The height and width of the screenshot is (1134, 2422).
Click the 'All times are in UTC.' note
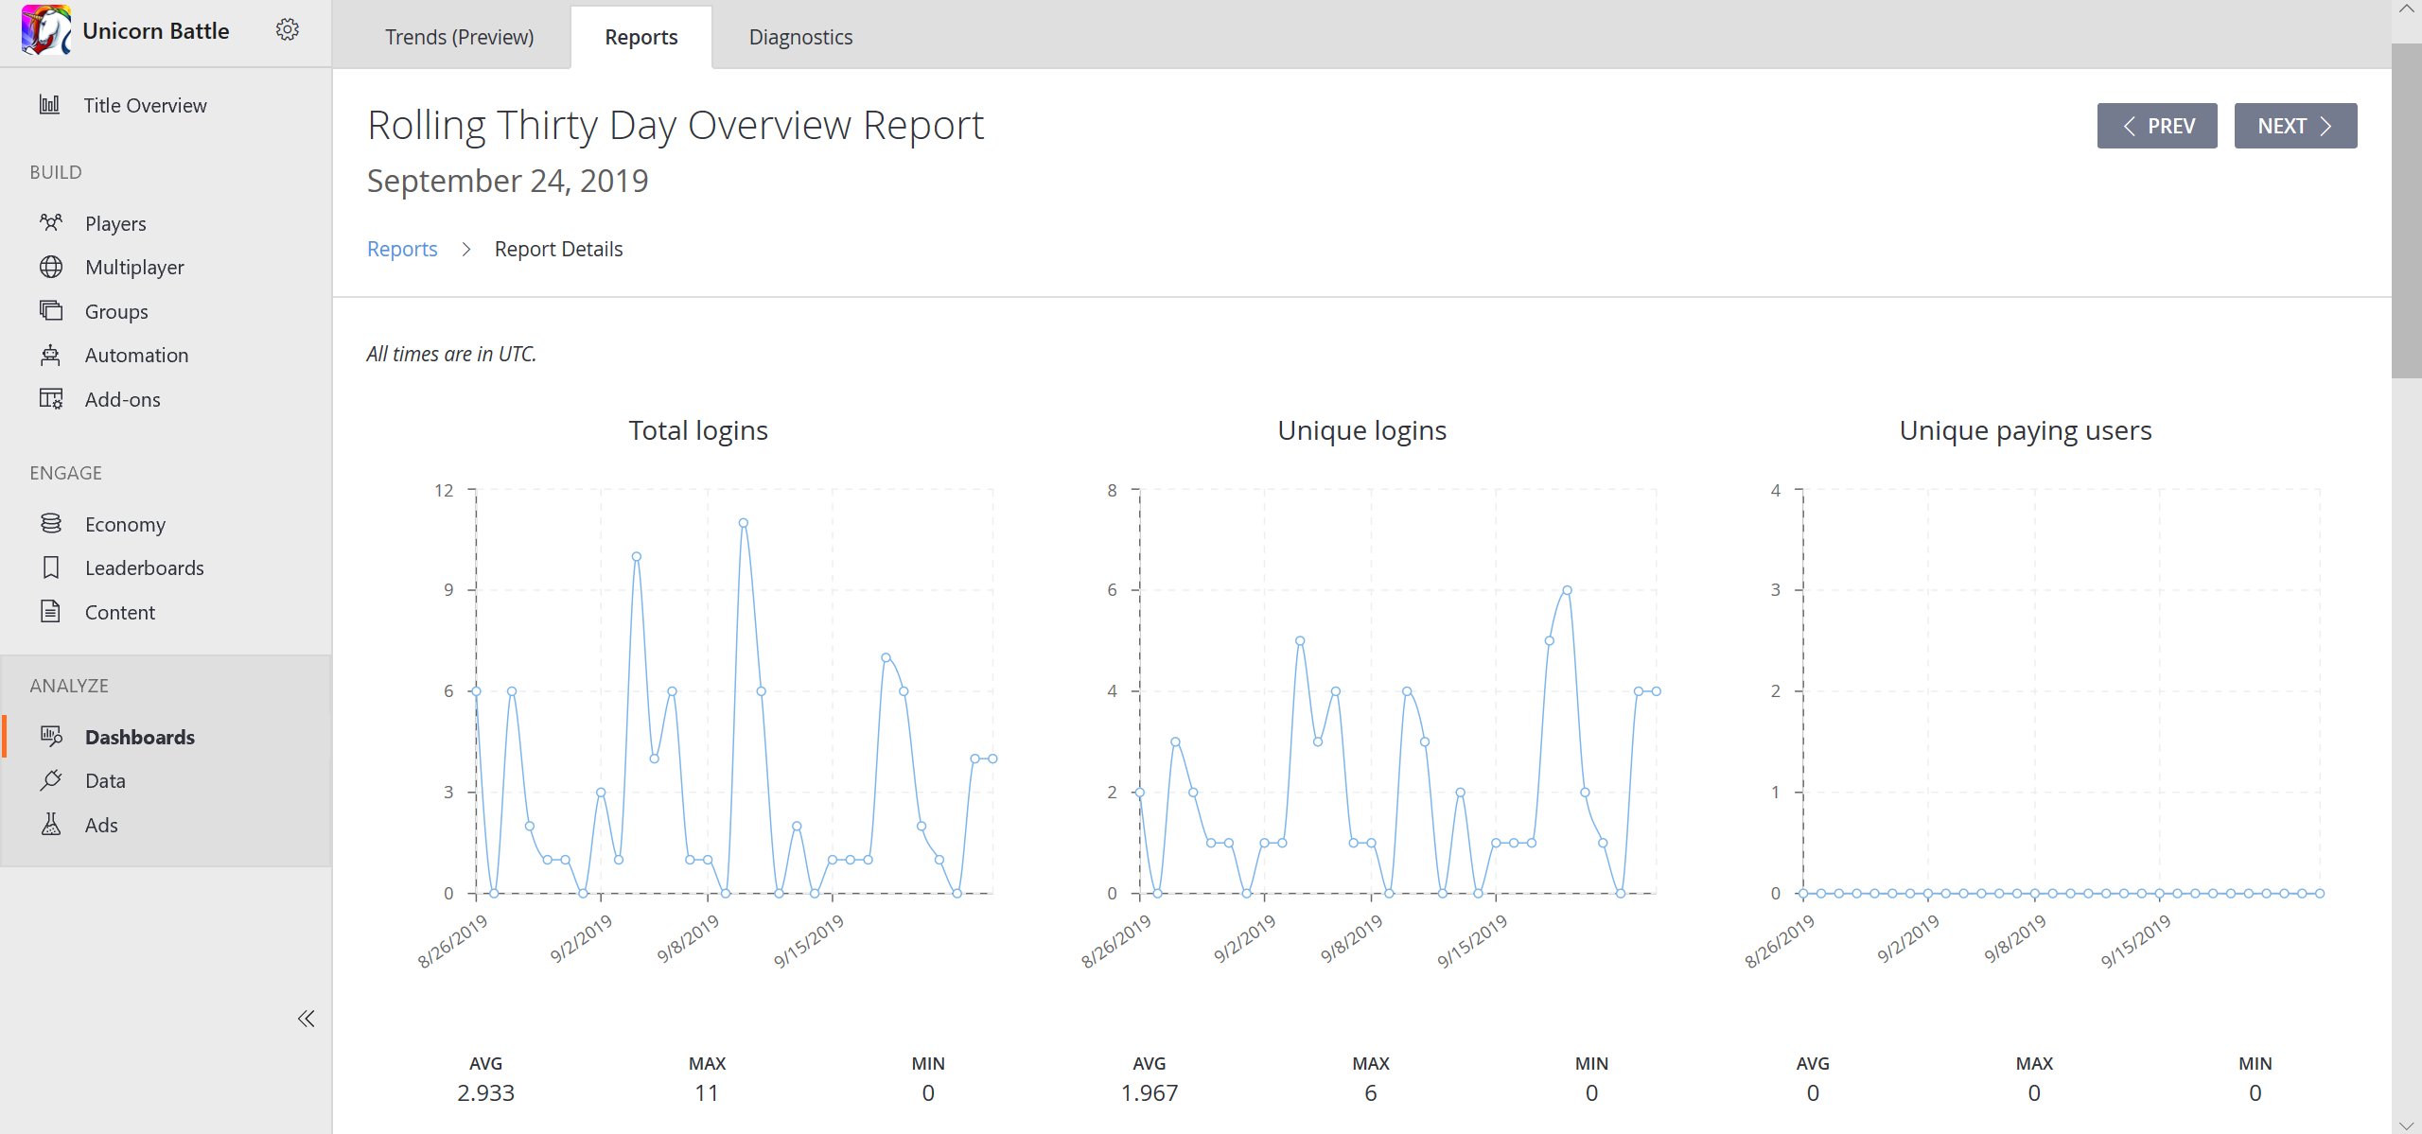point(451,354)
